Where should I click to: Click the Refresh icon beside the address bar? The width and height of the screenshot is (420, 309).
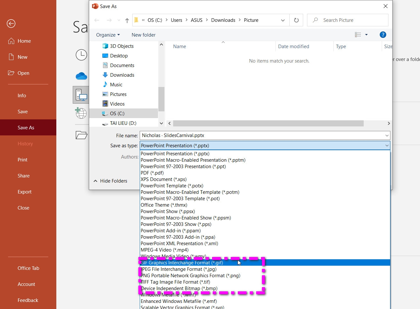(x=296, y=20)
